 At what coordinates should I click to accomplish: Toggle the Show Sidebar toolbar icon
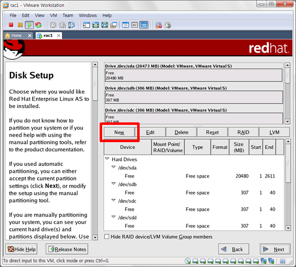[x=86, y=25]
